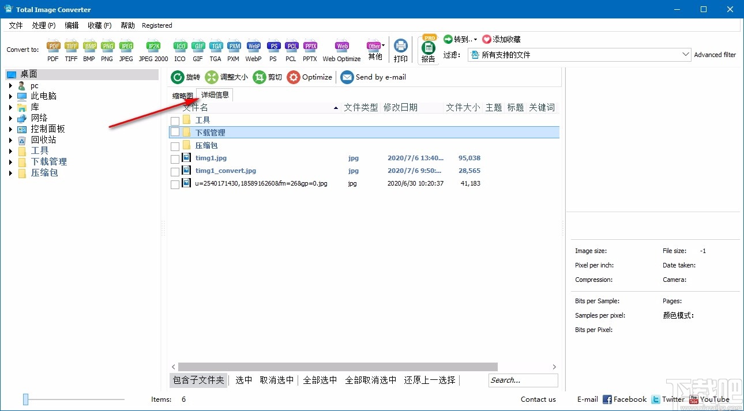Open 调整大小 resize tool
The height and width of the screenshot is (411, 744).
click(x=227, y=77)
